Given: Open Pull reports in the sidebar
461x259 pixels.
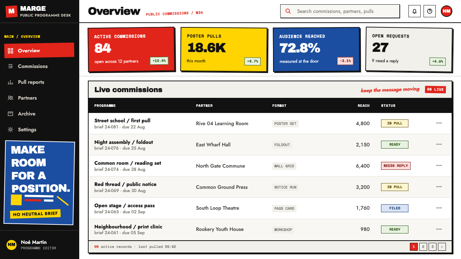Looking at the screenshot, I should [x=39, y=82].
